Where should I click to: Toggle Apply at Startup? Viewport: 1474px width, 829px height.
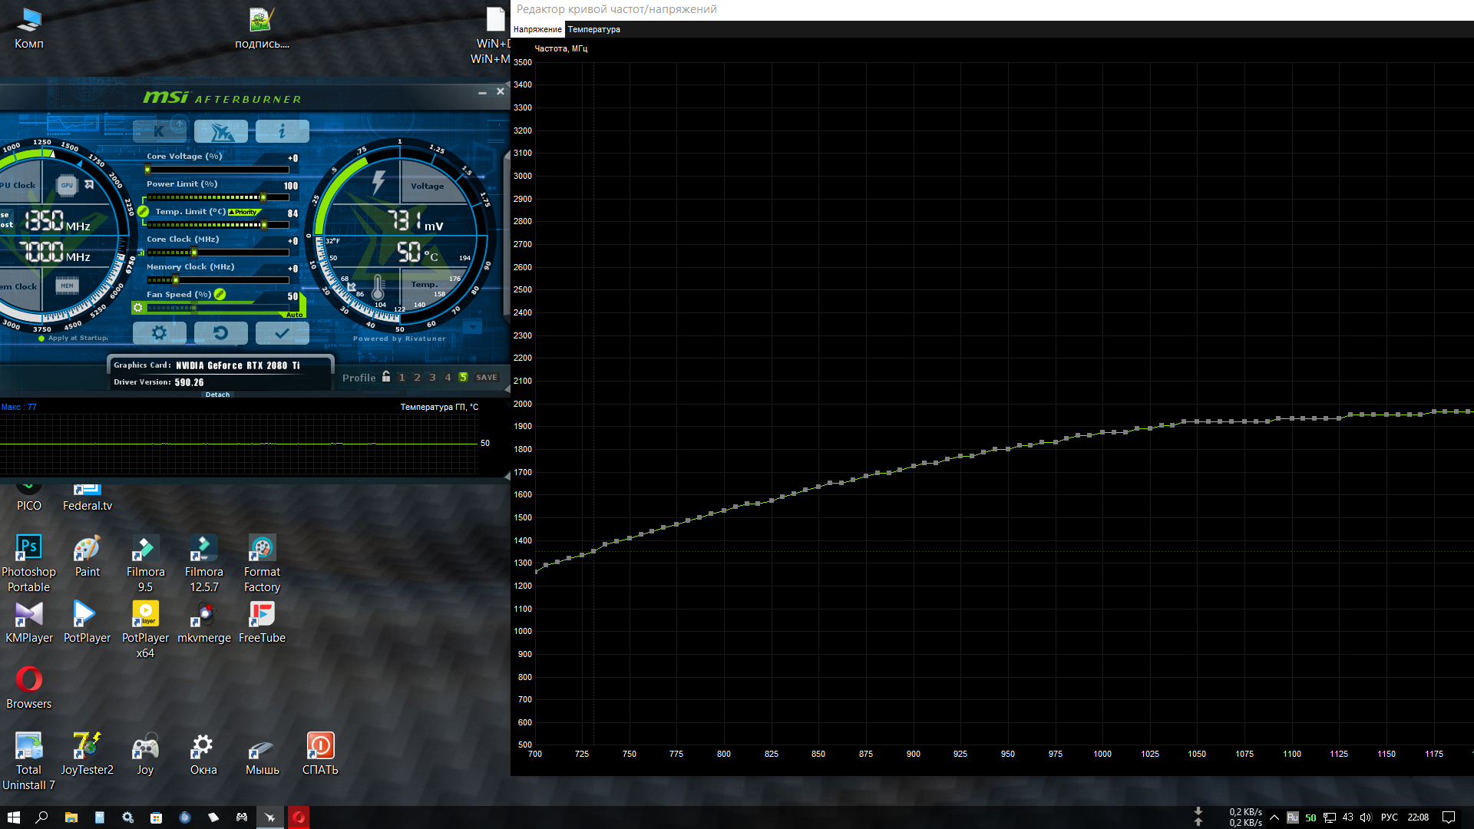tap(74, 339)
